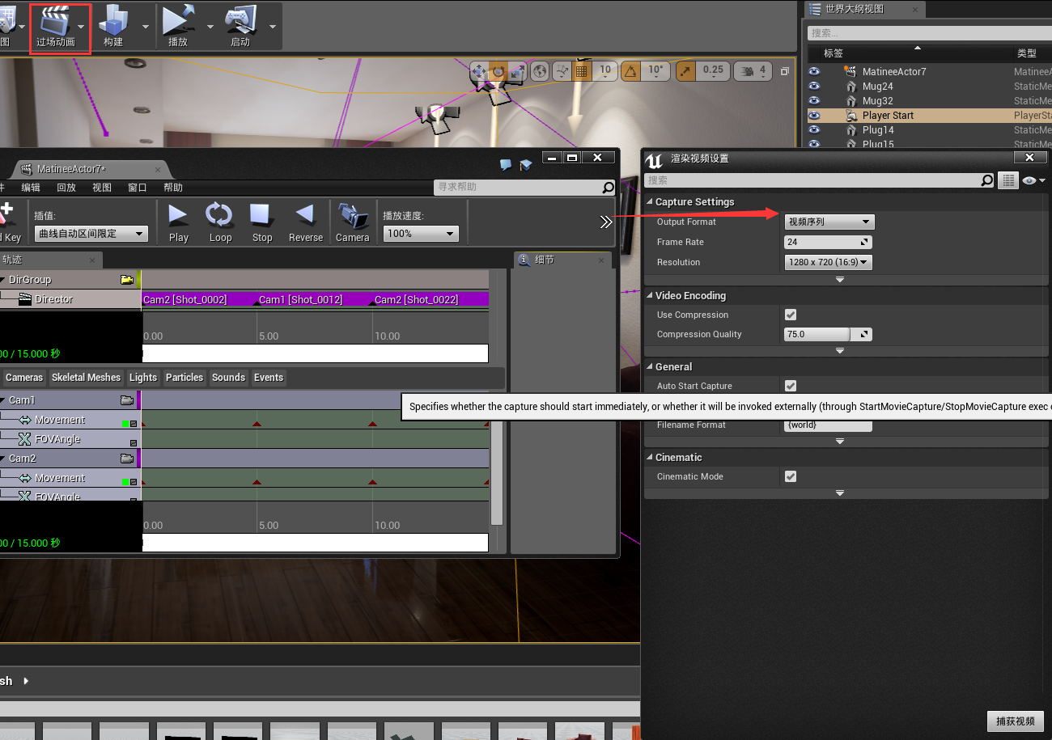Image resolution: width=1052 pixels, height=740 pixels.
Task: Hide MatineeActor7 via its eye icon
Action: coord(815,71)
